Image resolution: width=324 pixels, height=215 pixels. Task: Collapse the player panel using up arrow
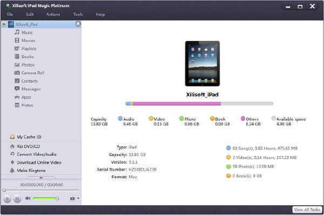point(41,177)
